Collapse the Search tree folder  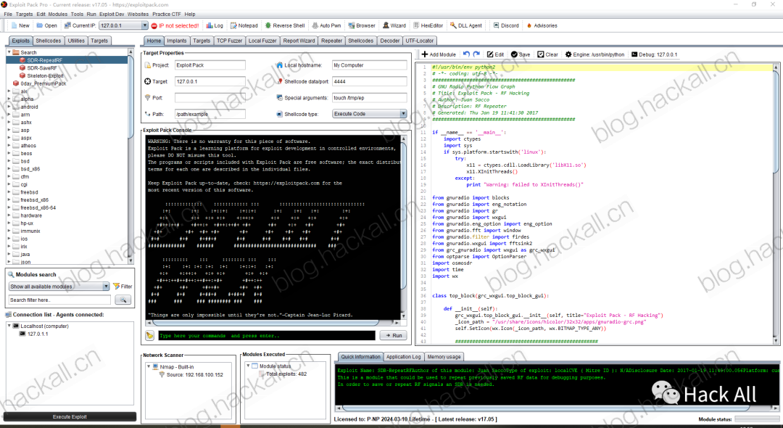[x=9, y=52]
